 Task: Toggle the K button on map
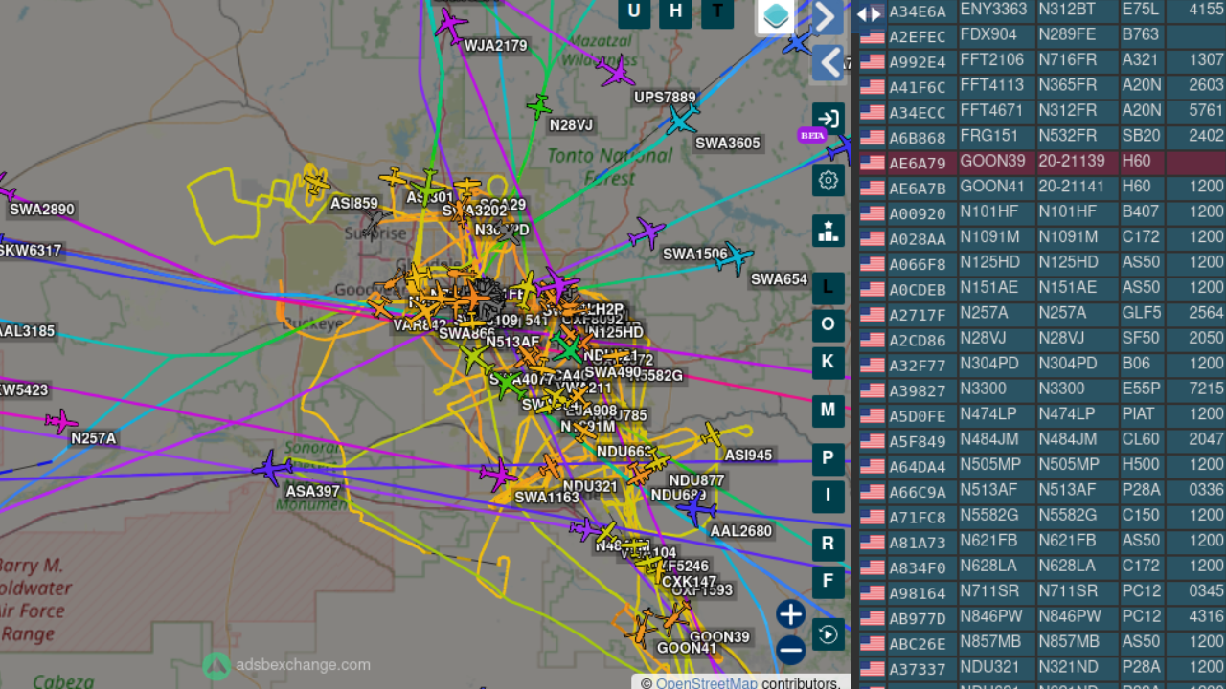[x=829, y=363]
